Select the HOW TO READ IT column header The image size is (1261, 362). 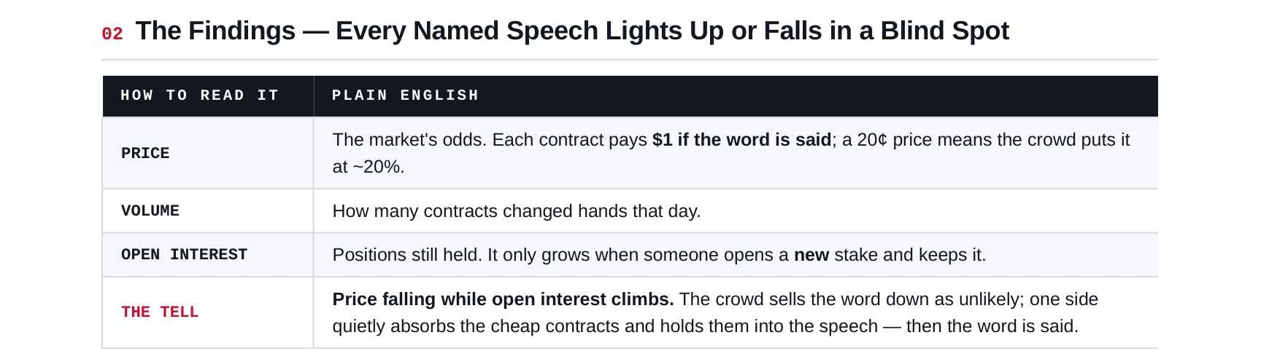click(200, 95)
